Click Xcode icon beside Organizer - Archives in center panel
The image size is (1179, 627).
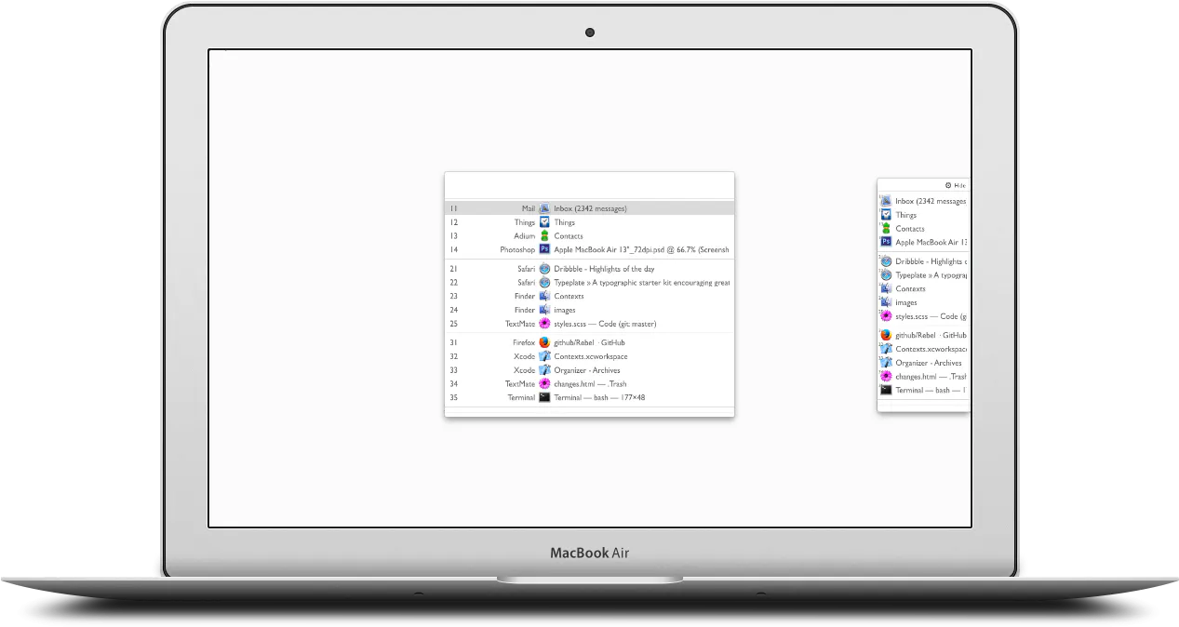(544, 370)
